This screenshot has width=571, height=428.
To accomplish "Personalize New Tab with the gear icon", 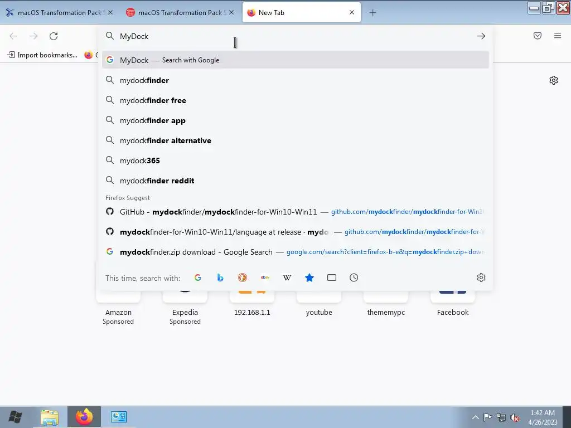I will tap(554, 80).
